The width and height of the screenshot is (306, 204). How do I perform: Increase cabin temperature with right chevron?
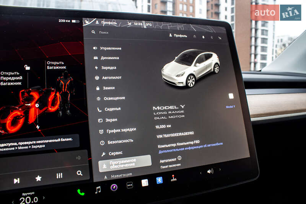44,198
